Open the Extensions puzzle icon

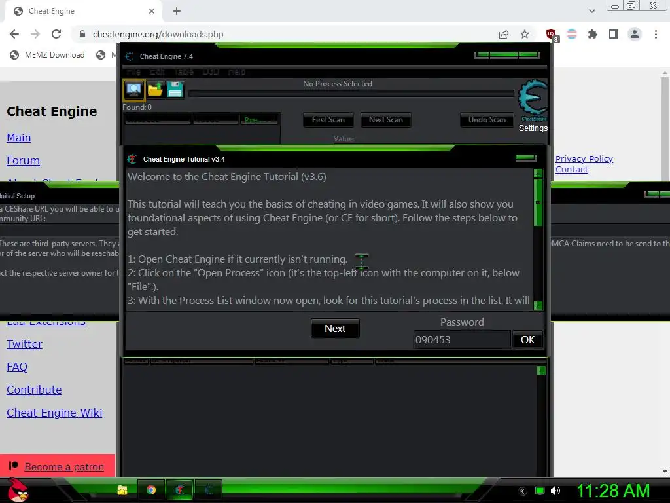coord(593,34)
